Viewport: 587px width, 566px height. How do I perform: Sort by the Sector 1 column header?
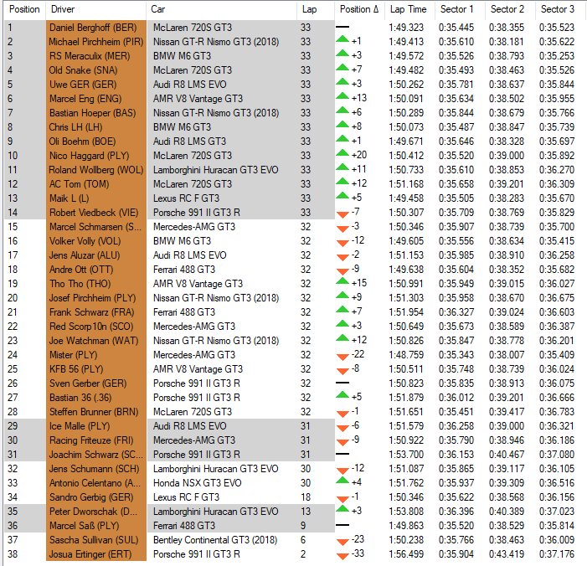[457, 9]
